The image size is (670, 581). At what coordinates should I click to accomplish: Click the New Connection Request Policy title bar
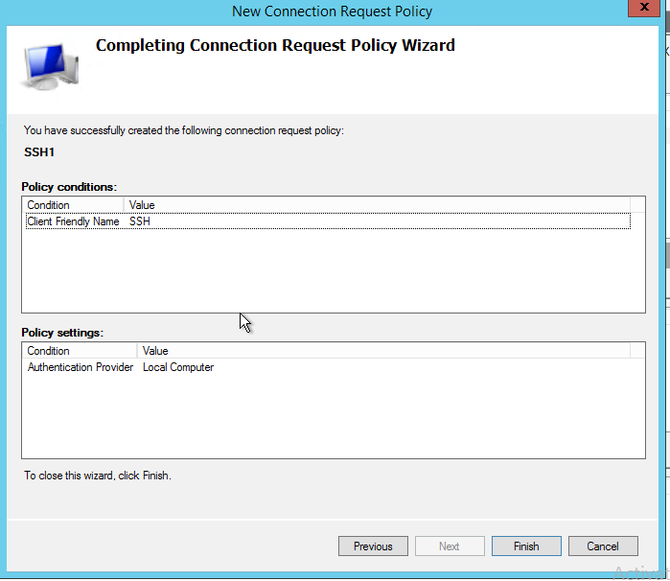332,12
